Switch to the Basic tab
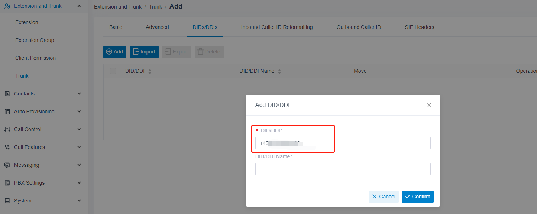The width and height of the screenshot is (537, 214). pyautogui.click(x=116, y=27)
